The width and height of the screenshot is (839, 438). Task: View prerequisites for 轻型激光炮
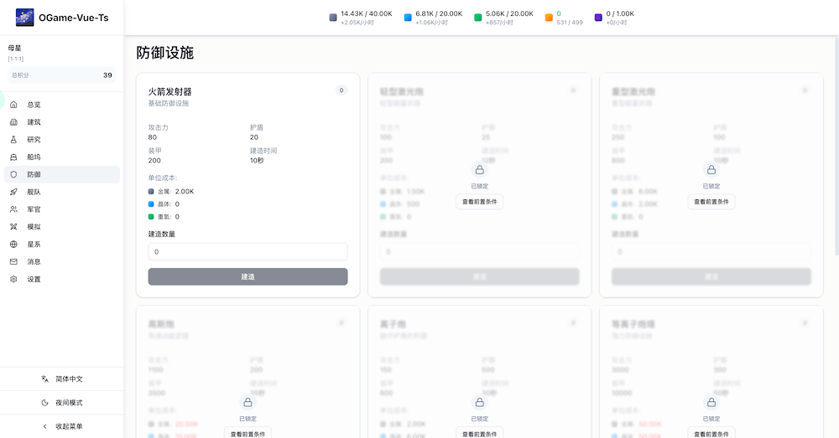[x=479, y=202]
